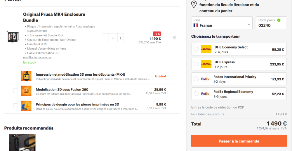Click the Fusion 360 course icon
This screenshot has width=292, height=151.
[x=26, y=91]
